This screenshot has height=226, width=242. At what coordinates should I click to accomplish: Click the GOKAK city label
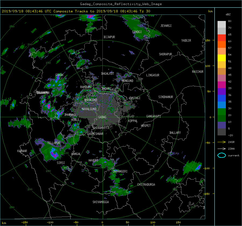pyautogui.click(x=59, y=75)
